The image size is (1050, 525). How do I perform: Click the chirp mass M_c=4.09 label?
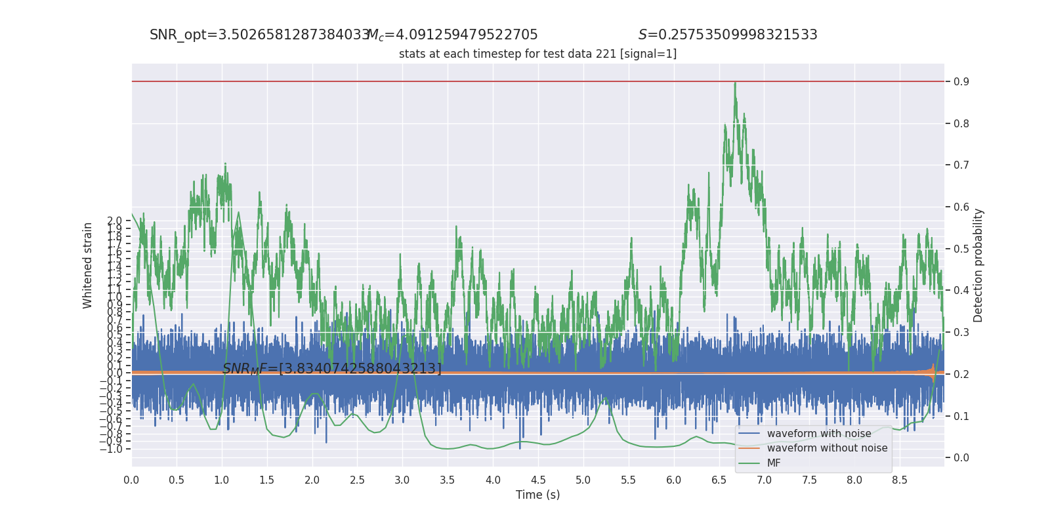tap(452, 35)
